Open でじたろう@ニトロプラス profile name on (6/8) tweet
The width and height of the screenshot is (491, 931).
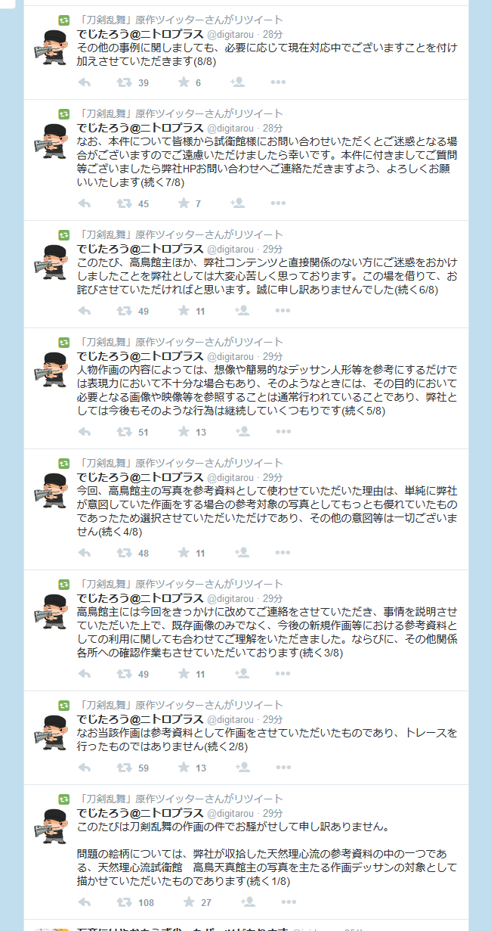coord(141,249)
